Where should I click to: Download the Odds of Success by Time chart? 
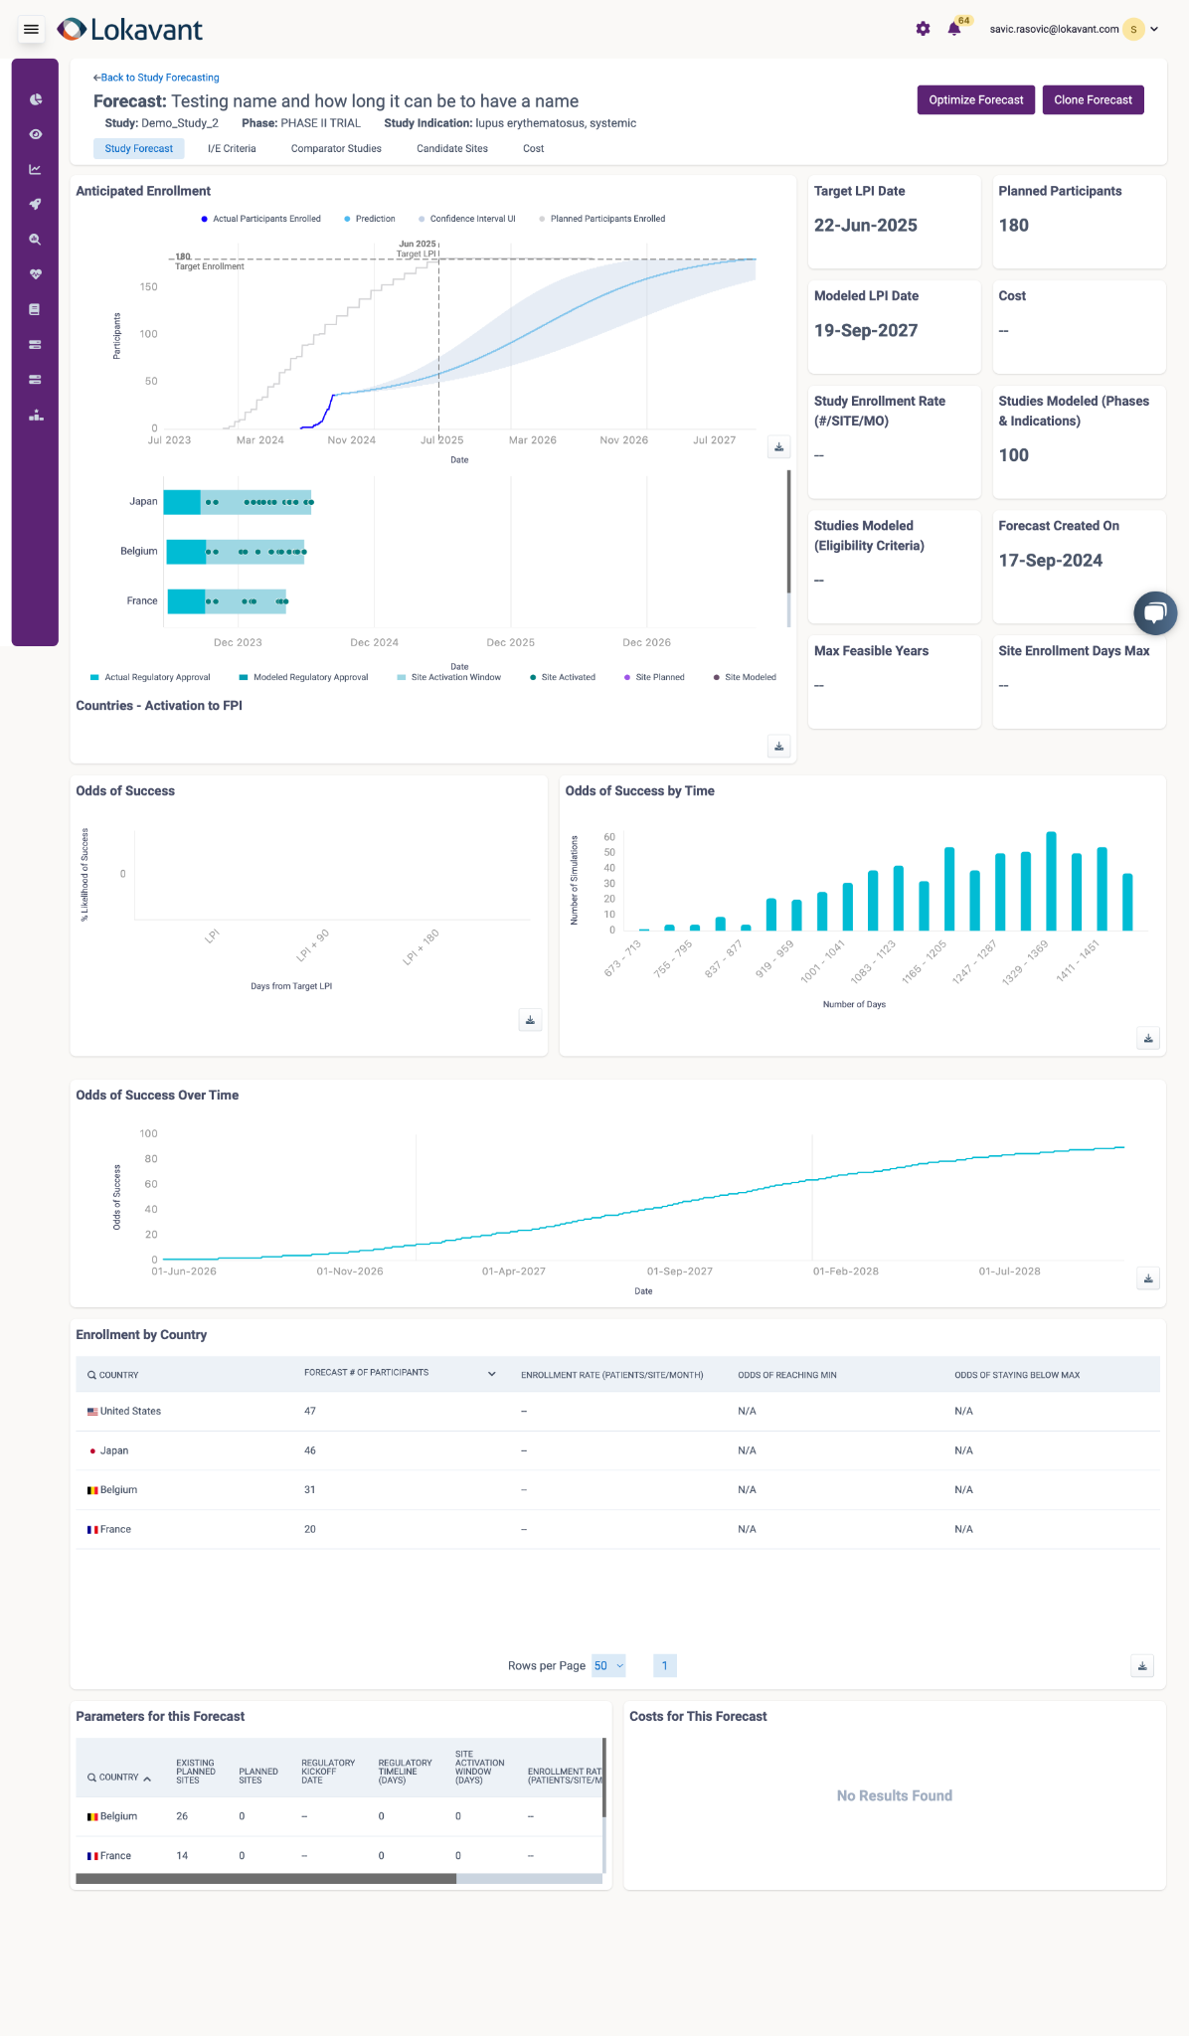[x=1148, y=1038]
